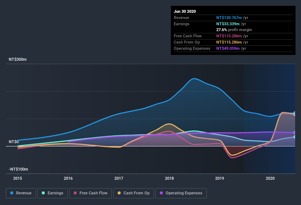
Task: Click the Earnings endpoint marker on chart
Action: [295, 137]
